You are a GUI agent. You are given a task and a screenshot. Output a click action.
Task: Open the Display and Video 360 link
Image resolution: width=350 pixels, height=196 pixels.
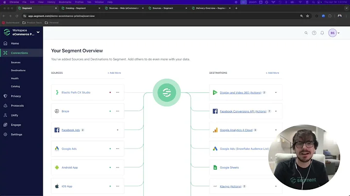click(x=241, y=93)
